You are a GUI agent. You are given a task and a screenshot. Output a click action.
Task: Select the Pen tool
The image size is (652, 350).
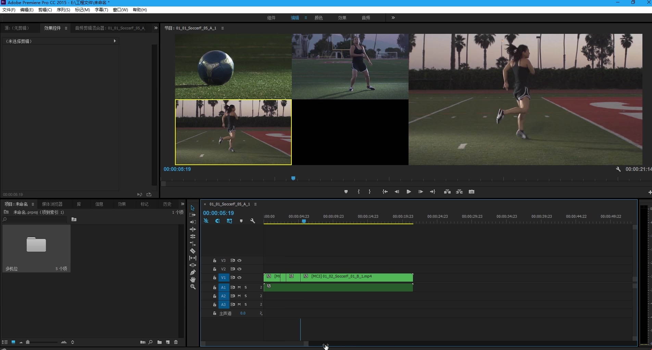pos(193,272)
